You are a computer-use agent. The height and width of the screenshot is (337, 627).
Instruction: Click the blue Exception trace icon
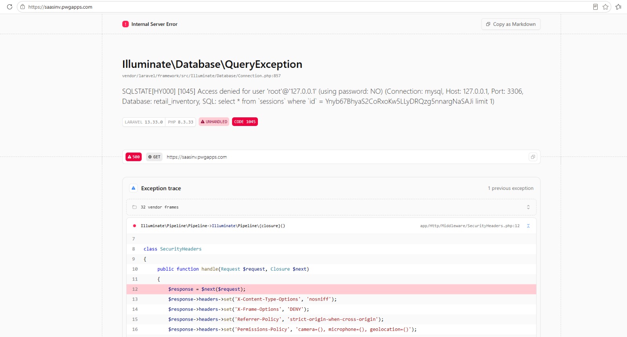click(x=133, y=188)
